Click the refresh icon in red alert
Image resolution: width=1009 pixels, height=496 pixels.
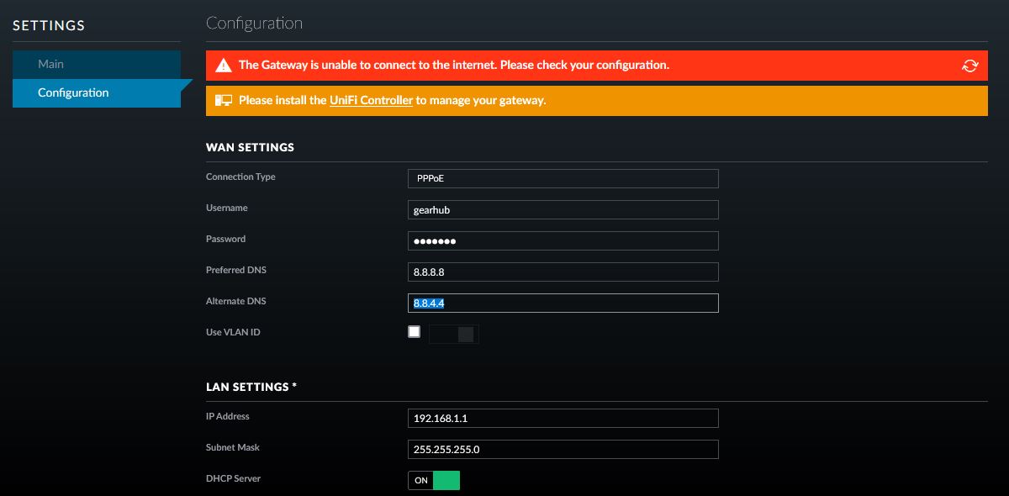(970, 66)
